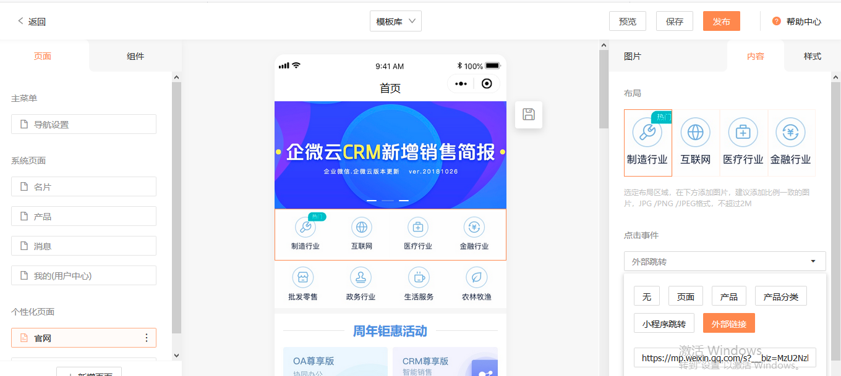Select the 批发零售 icon in the phone preview
Screen dimensions: 841x376
pos(302,277)
